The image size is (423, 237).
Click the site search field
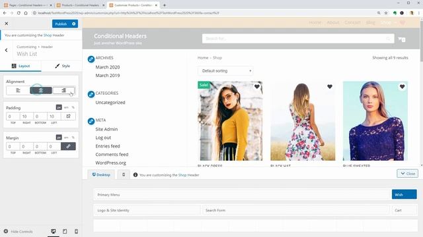click(x=298, y=39)
